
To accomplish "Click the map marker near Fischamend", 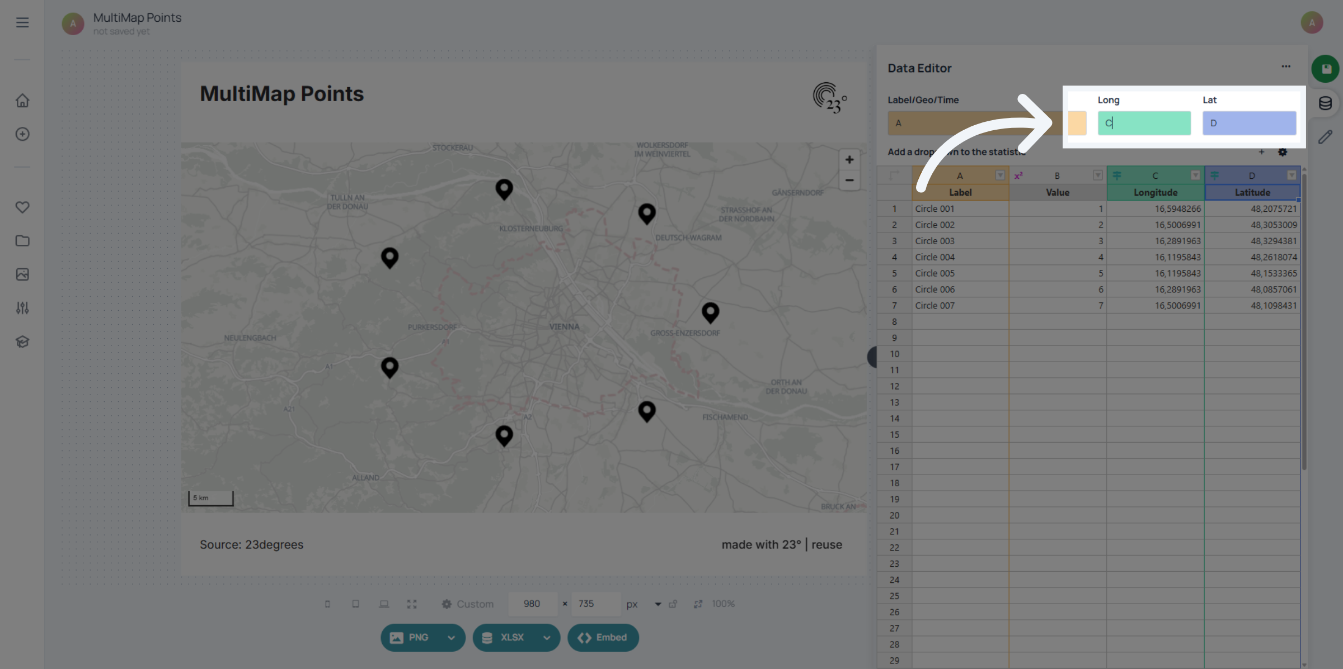I will pyautogui.click(x=647, y=411).
